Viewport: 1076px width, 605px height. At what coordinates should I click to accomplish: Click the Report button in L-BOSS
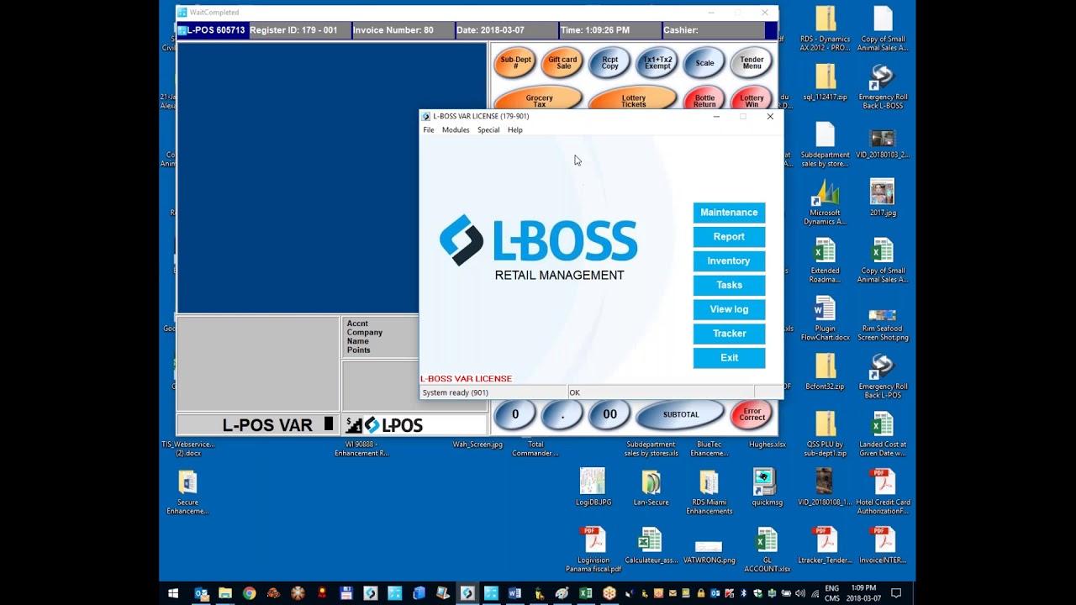pyautogui.click(x=729, y=237)
